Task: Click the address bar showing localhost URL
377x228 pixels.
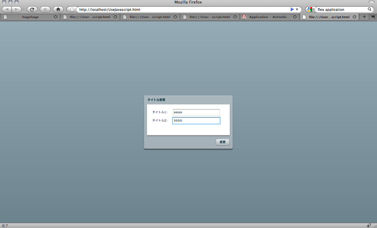Action: click(x=183, y=9)
